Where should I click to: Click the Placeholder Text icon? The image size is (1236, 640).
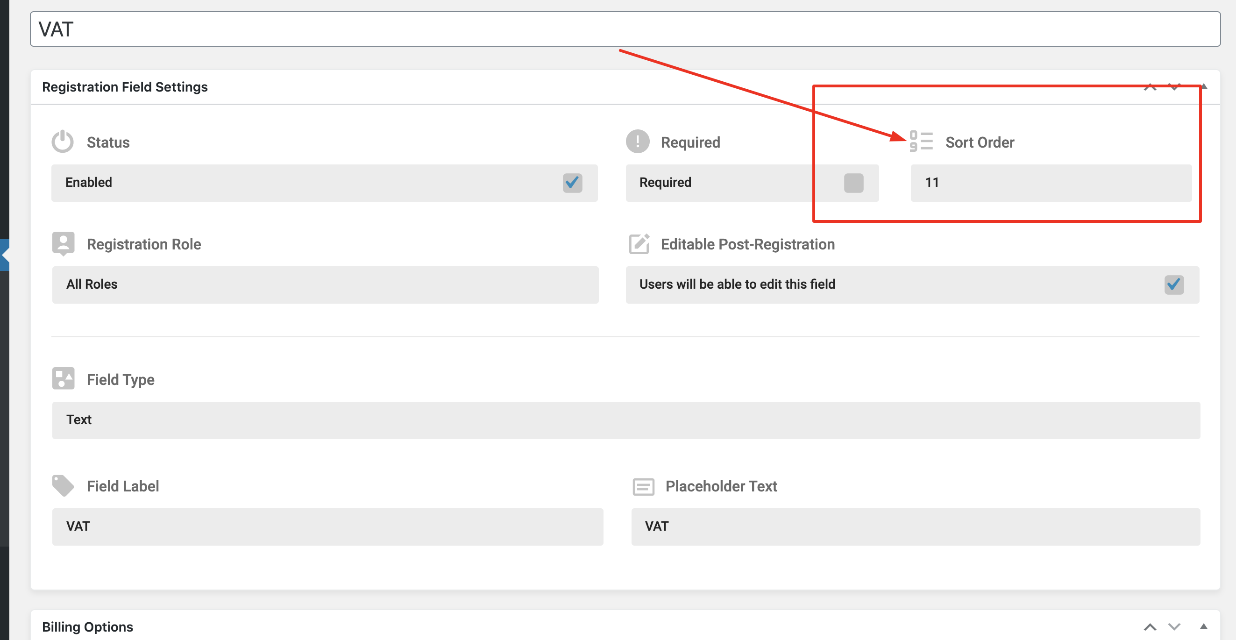643,486
